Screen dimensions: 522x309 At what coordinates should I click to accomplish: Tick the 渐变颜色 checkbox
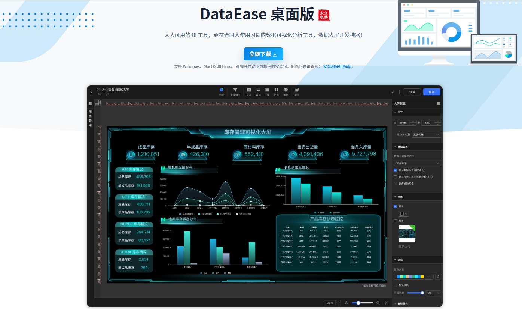click(396, 285)
